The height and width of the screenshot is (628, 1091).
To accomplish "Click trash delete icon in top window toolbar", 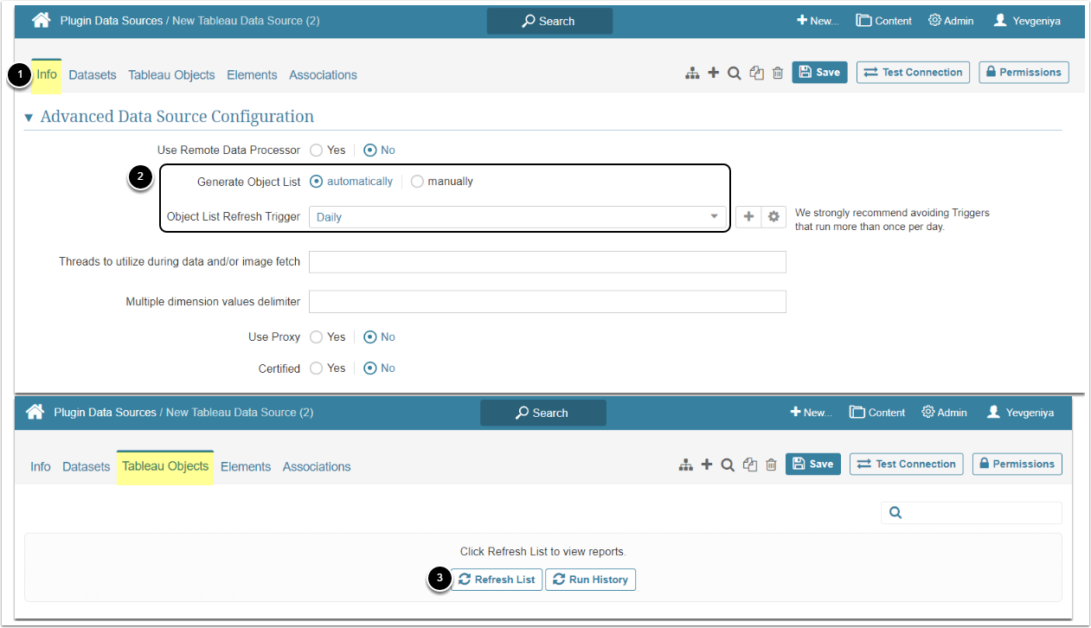I will click(x=778, y=74).
